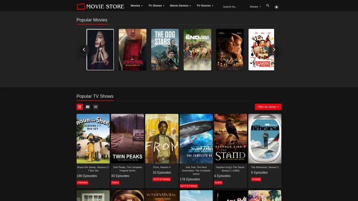This screenshot has height=201, width=358.
Task: Click the 190 Episodes text
Action: point(87,176)
